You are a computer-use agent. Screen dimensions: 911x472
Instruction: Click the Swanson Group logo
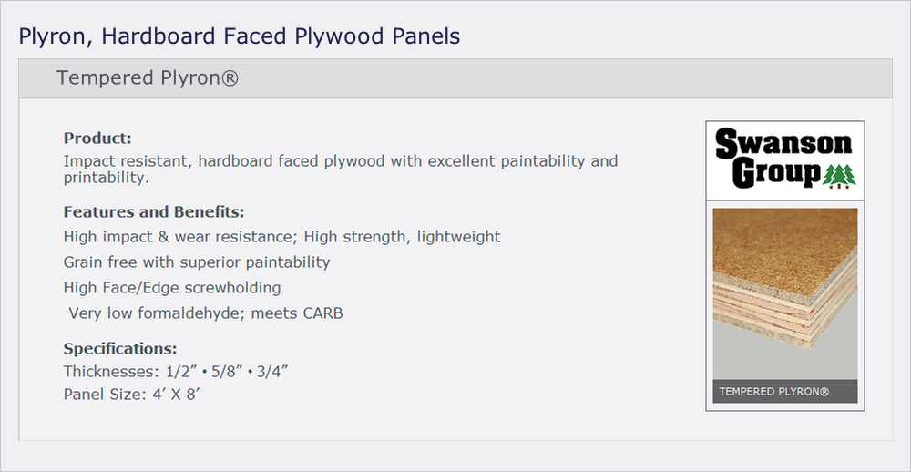pyautogui.click(x=785, y=159)
